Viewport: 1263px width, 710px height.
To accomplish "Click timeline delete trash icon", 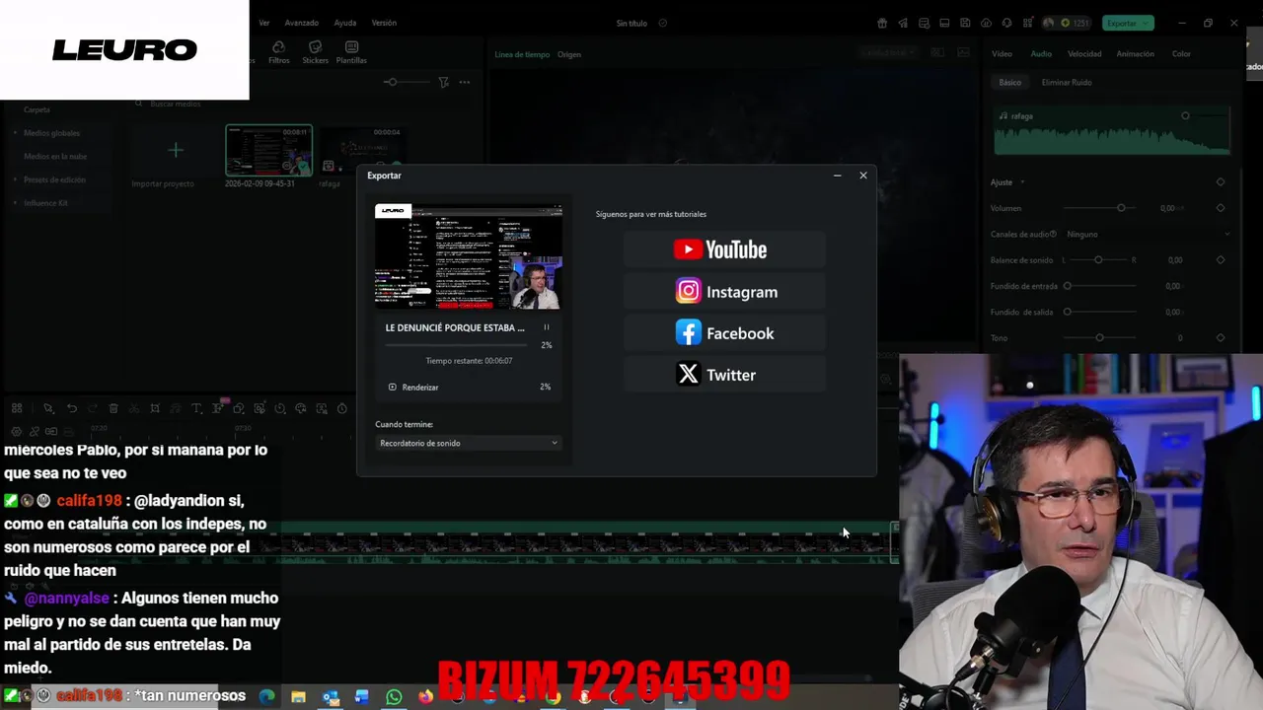I will 113,408.
